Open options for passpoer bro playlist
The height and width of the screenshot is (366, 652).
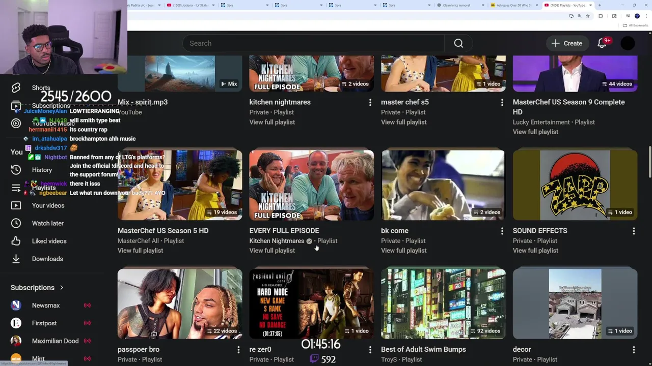[238, 350]
